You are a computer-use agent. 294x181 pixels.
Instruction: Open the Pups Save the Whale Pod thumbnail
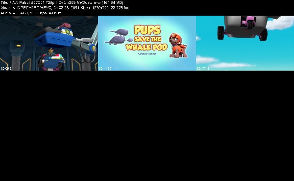click(x=147, y=43)
